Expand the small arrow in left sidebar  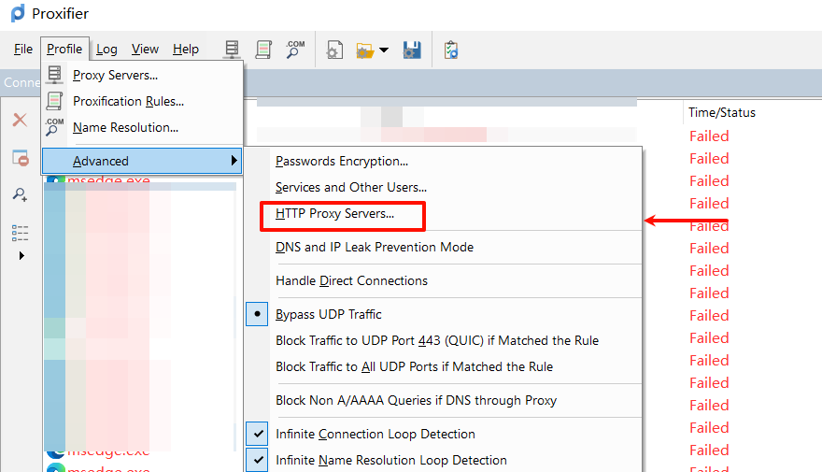point(21,255)
